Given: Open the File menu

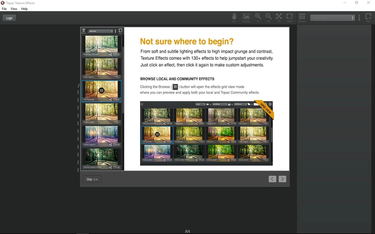Looking at the screenshot, I should pyautogui.click(x=4, y=9).
